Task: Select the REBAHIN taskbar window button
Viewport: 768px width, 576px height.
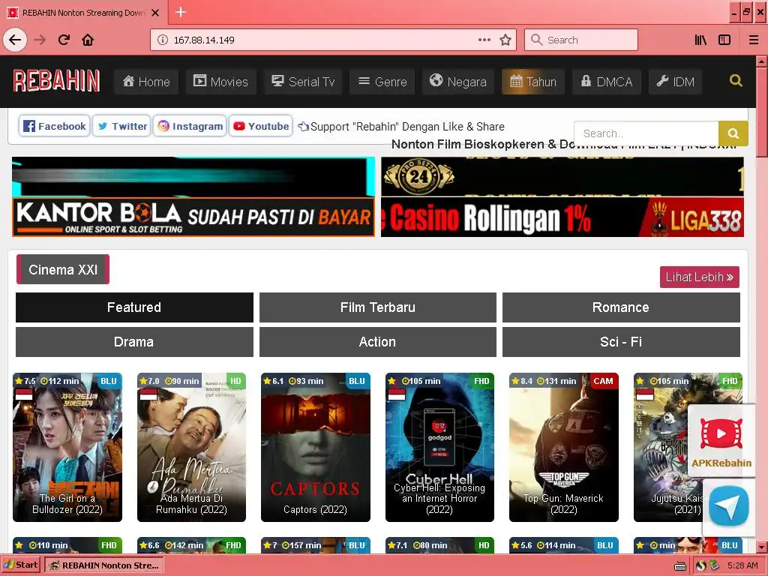Action: click(104, 565)
